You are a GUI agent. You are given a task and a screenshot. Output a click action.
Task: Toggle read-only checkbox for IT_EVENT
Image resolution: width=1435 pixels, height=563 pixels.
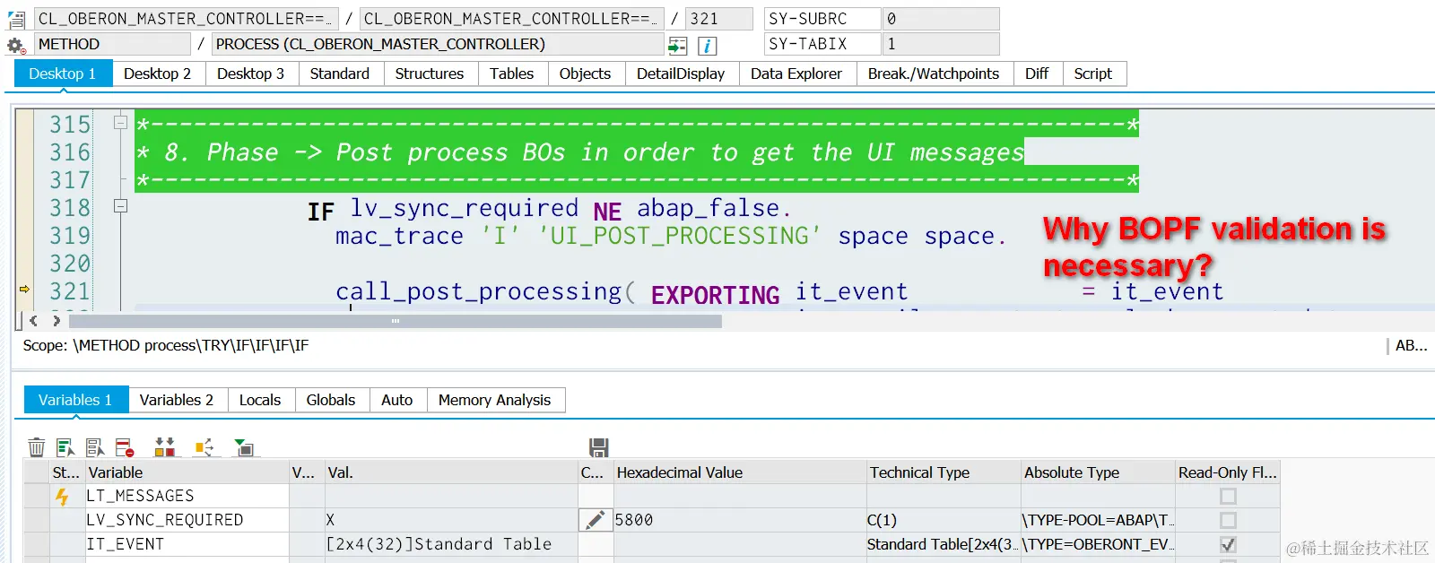pos(1228,544)
